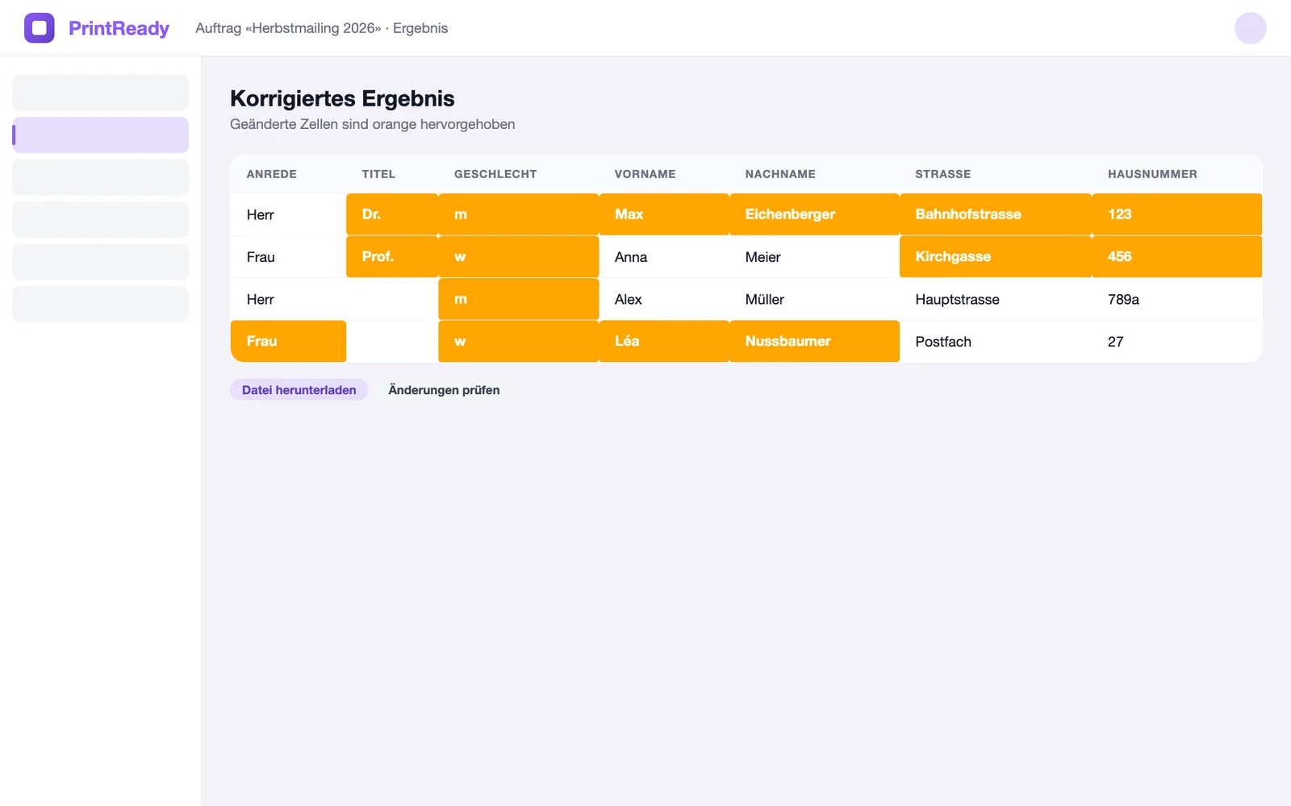
Task: Click gender cell m in Alex row
Action: pos(519,299)
